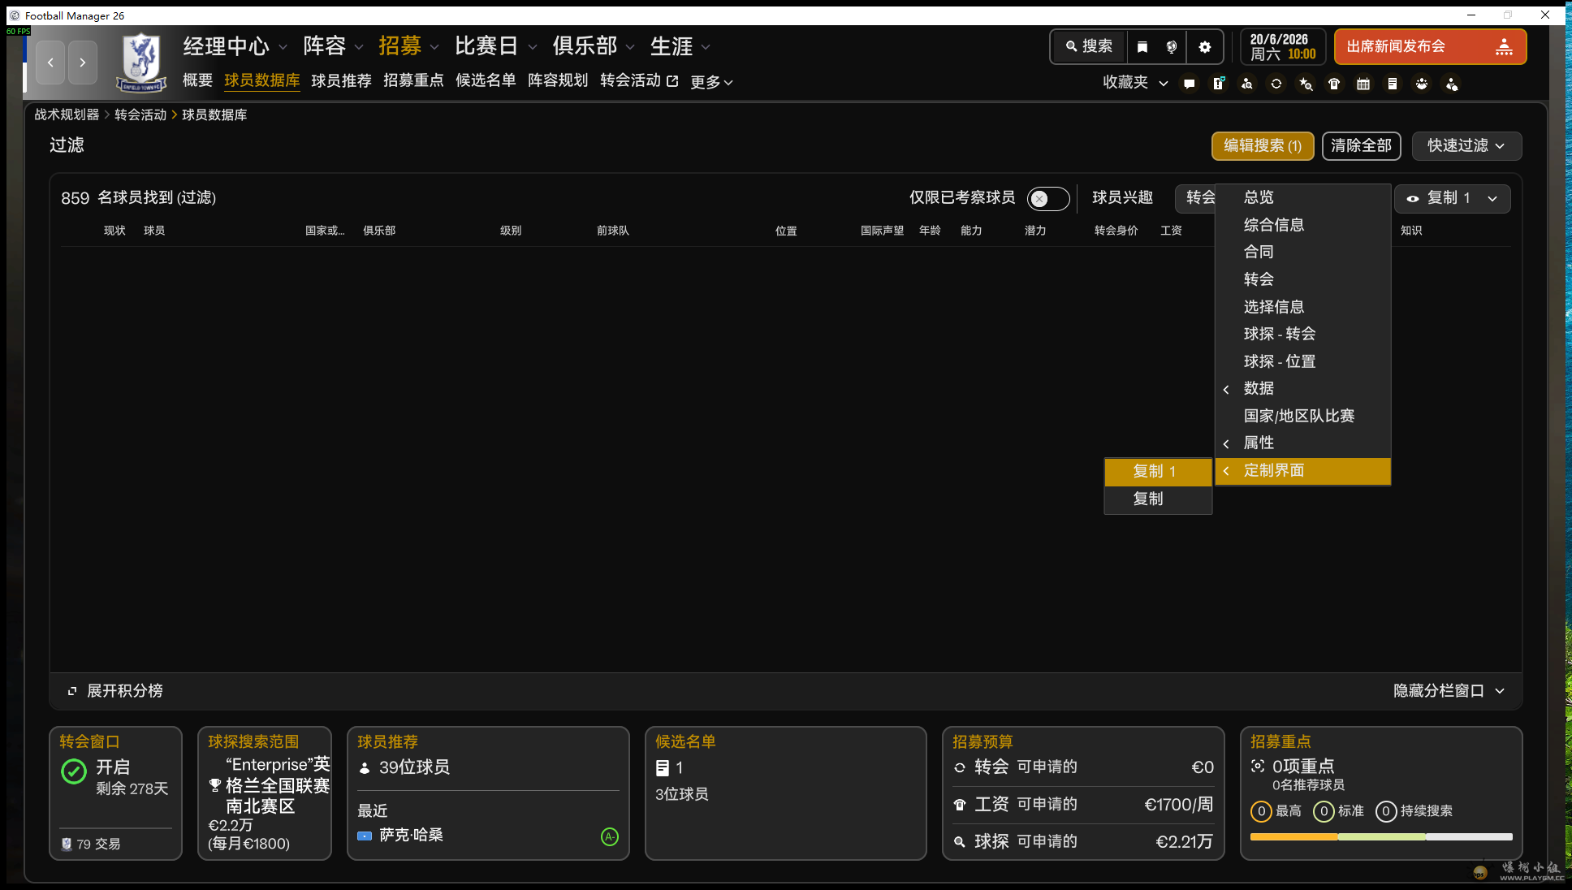The image size is (1572, 890).
Task: Open the calendar schedule icon
Action: (1363, 84)
